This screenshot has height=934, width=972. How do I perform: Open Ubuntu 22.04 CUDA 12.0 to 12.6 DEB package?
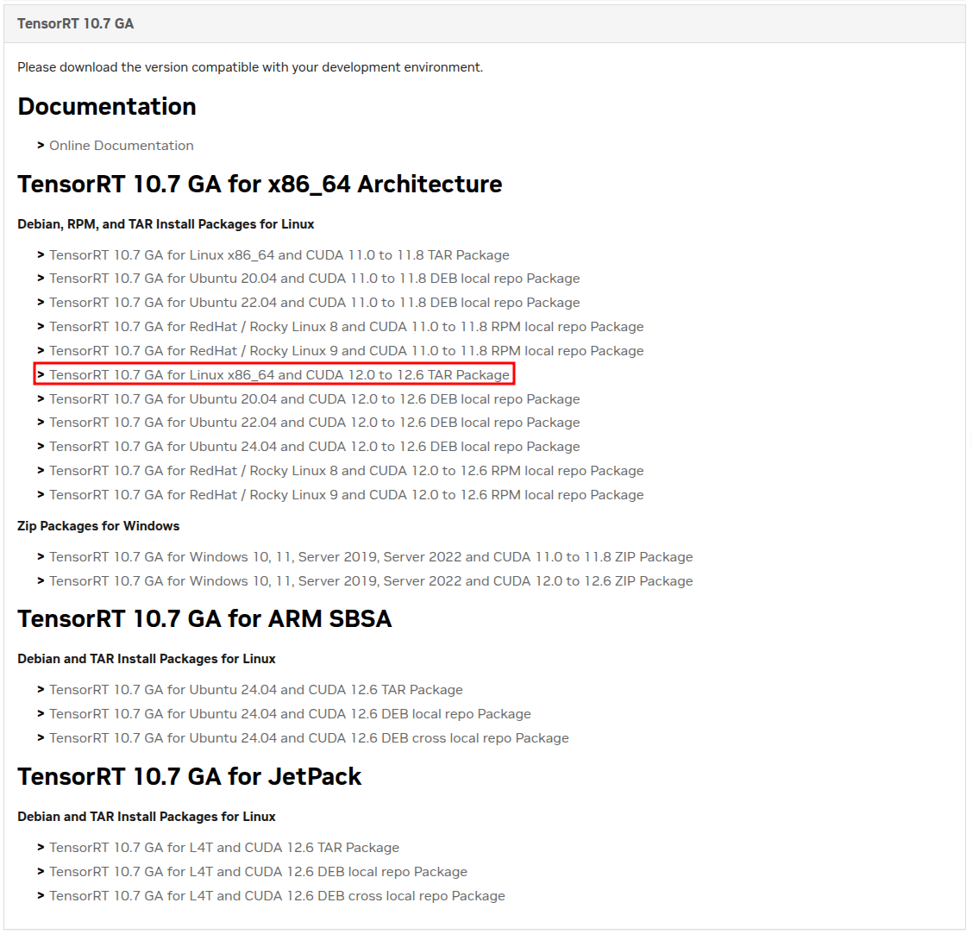coord(315,423)
